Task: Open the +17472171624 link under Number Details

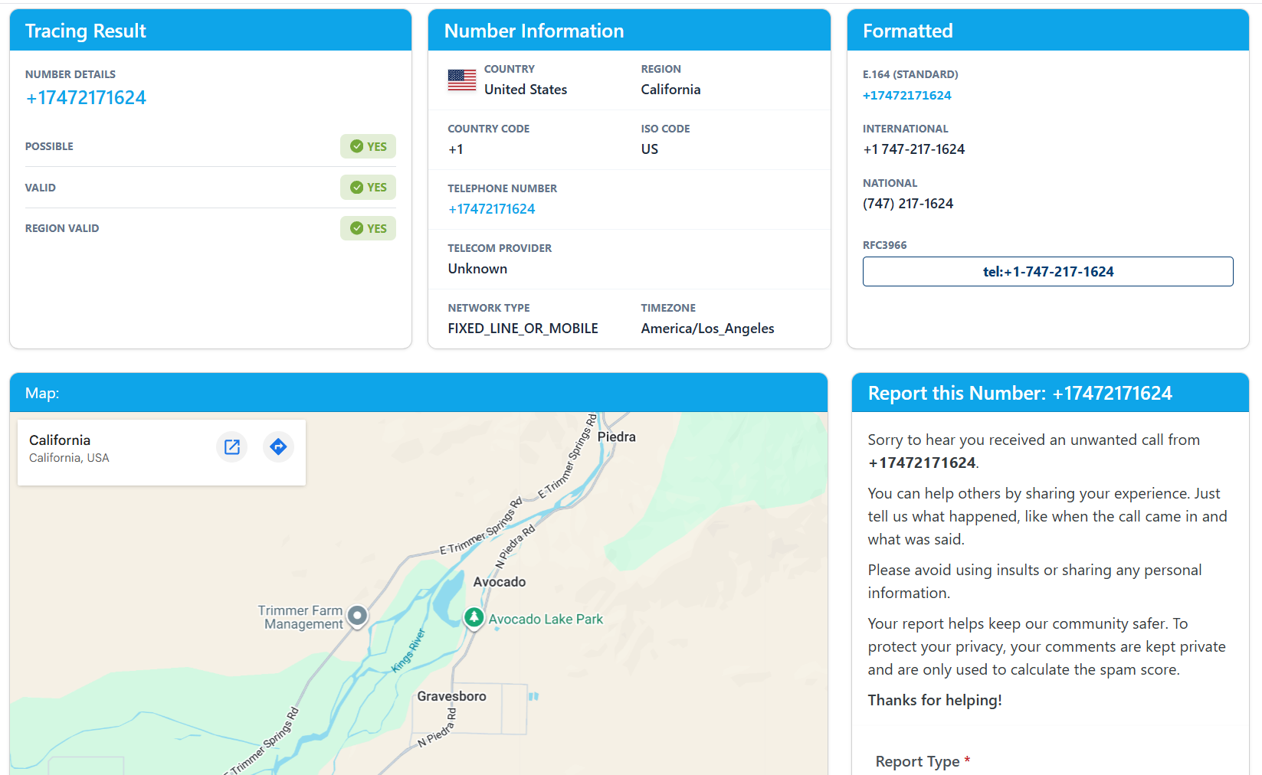Action: click(86, 98)
